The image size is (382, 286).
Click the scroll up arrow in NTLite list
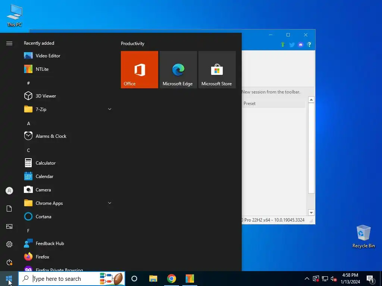(311, 100)
